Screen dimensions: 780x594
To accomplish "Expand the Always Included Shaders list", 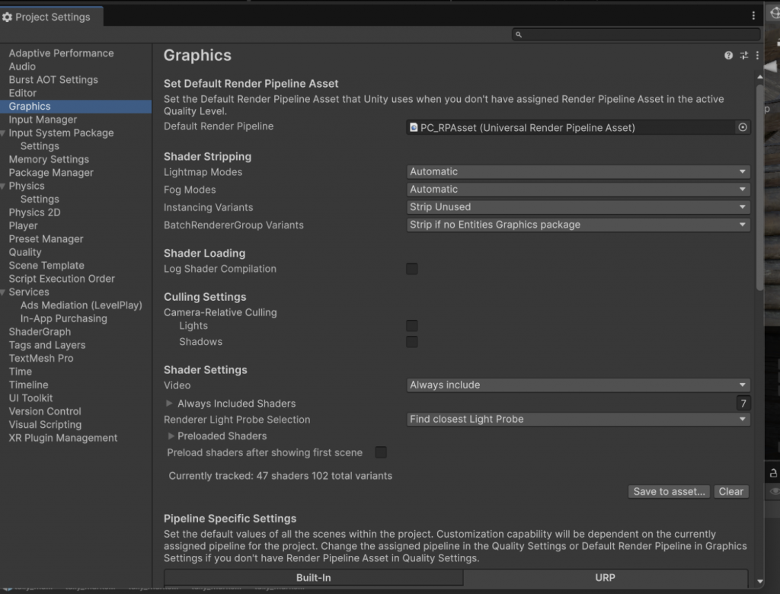I will pos(169,404).
